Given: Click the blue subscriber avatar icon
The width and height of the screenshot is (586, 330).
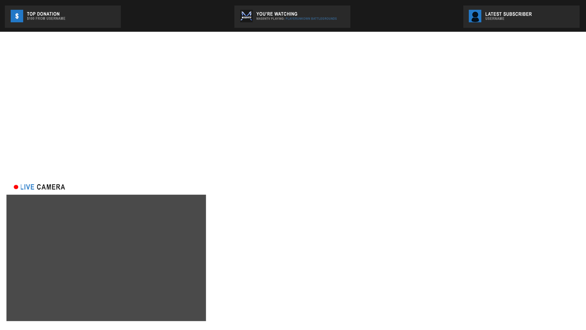Looking at the screenshot, I should 475,16.
